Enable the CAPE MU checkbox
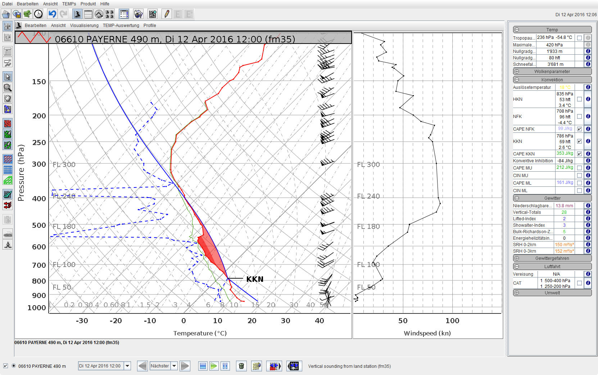The height and width of the screenshot is (375, 598). pos(579,168)
